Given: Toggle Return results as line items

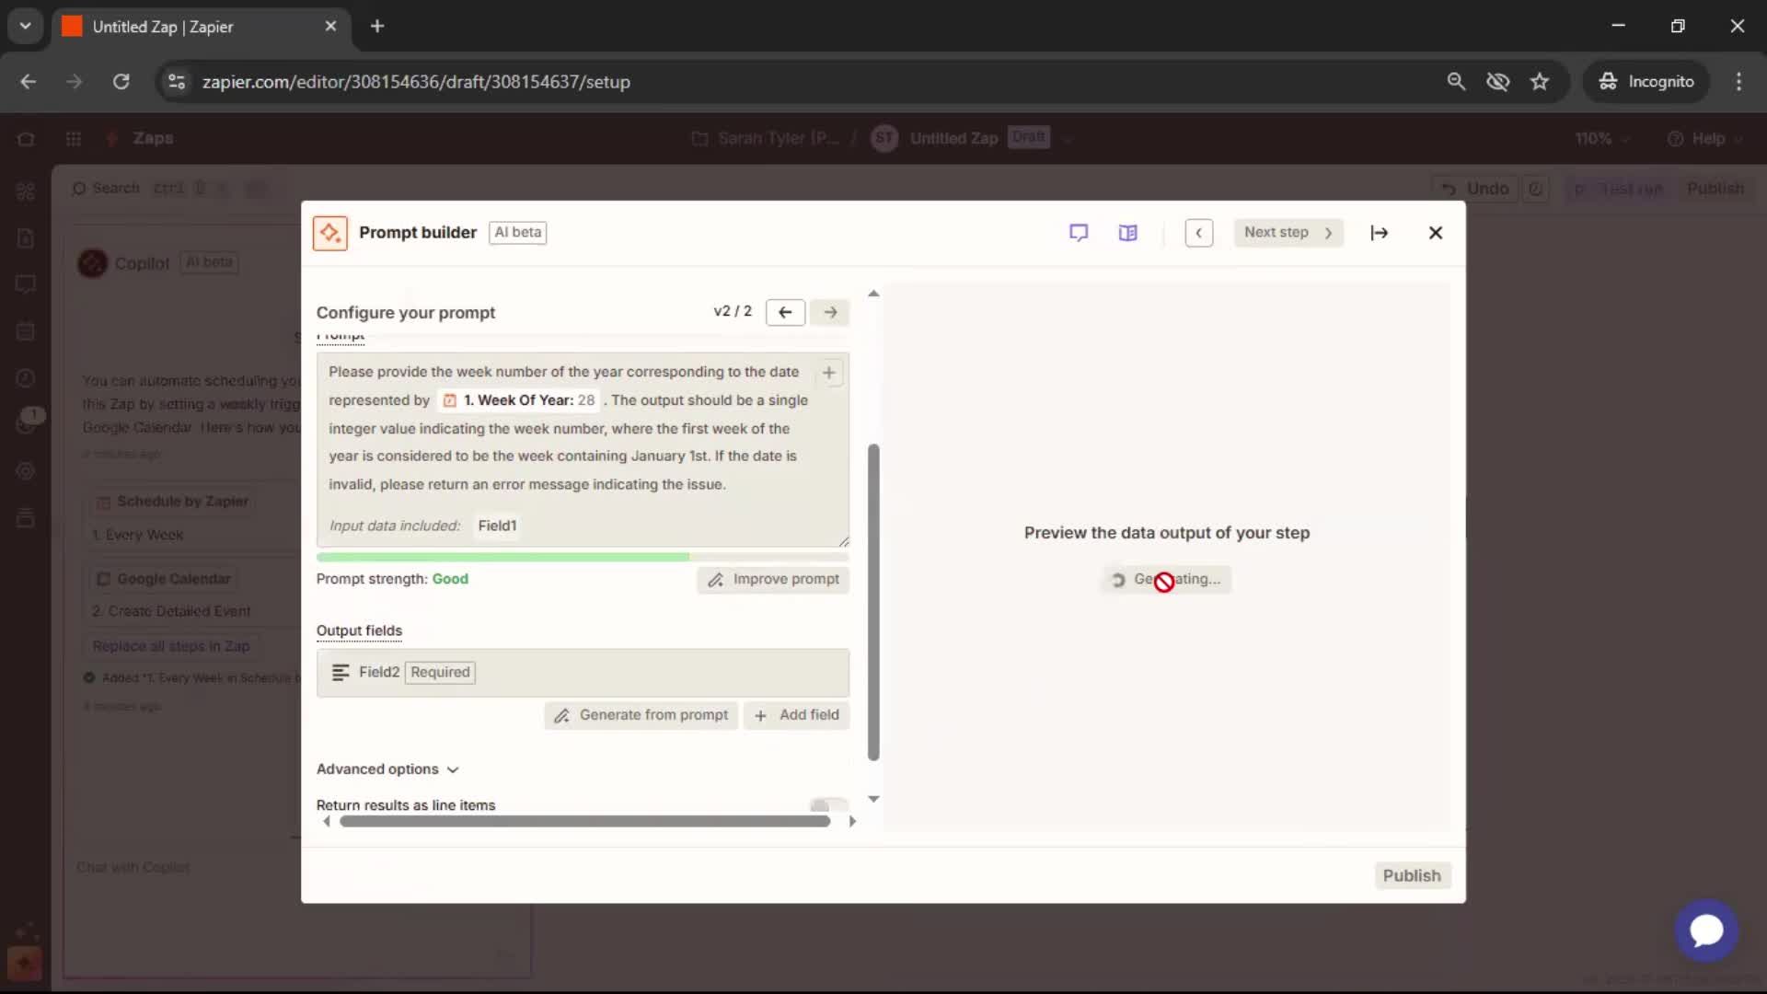Looking at the screenshot, I should tap(828, 805).
